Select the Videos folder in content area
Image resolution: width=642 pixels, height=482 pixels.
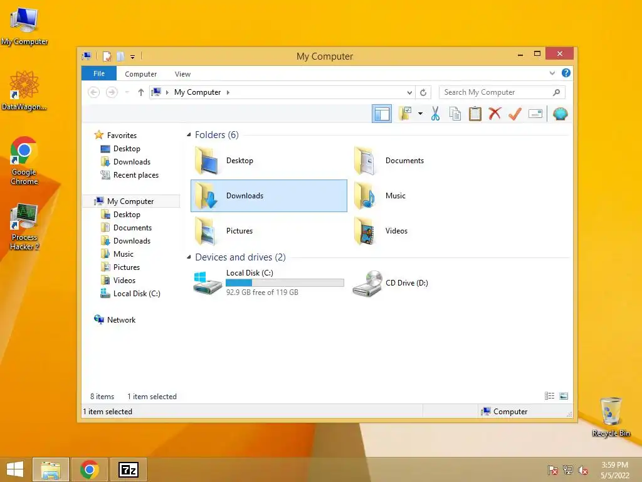[x=428, y=231]
